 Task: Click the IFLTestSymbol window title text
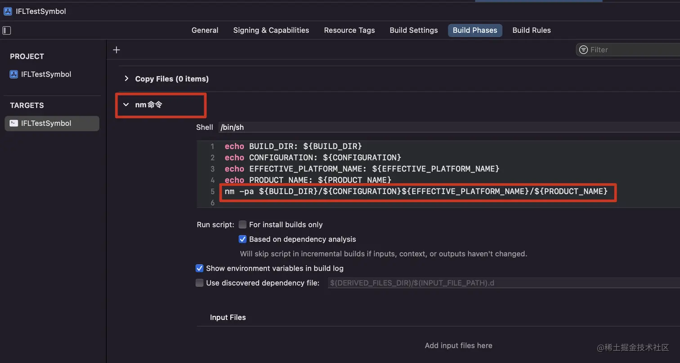pyautogui.click(x=41, y=11)
